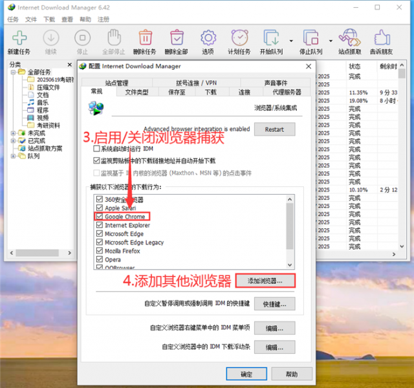This screenshot has width=414, height=388.
Task: Open the Start Queue dropdown arrow
Action: click(x=291, y=41)
